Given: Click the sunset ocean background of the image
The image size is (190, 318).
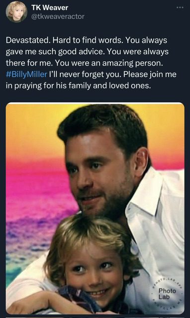Looking at the screenshot, I should (36, 203).
